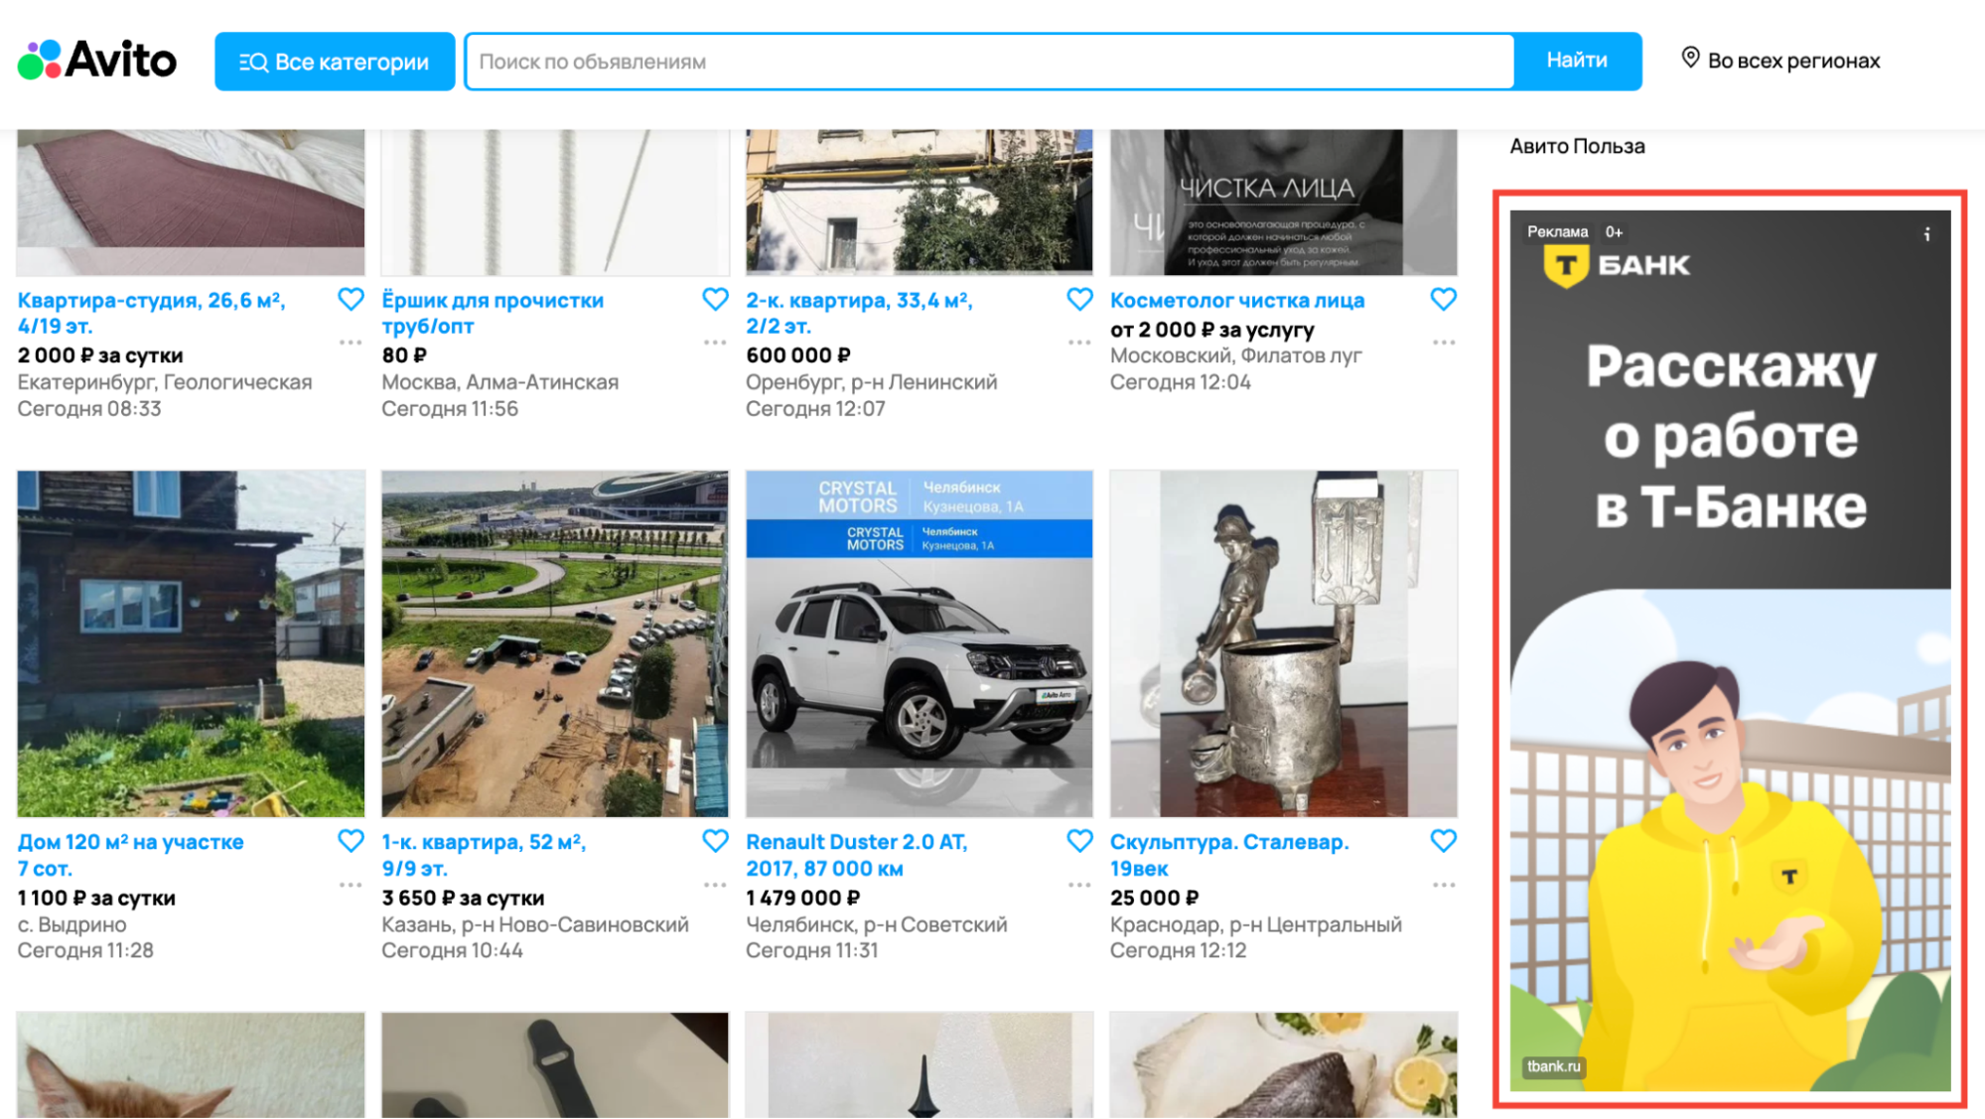This screenshot has width=1985, height=1119.
Task: Click the location Челябинск, р-н Советский
Action: click(x=877, y=924)
